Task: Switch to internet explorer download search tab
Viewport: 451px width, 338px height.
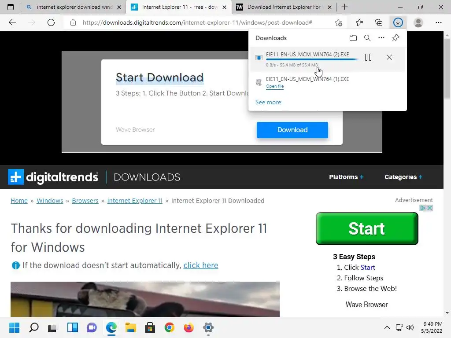Action: 74,7
